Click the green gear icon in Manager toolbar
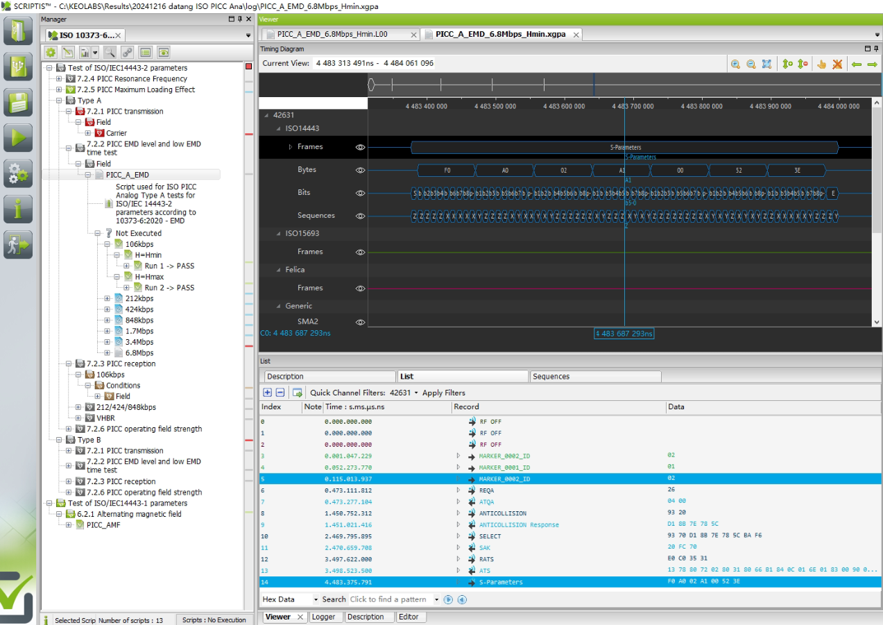883x625 pixels. 51,52
